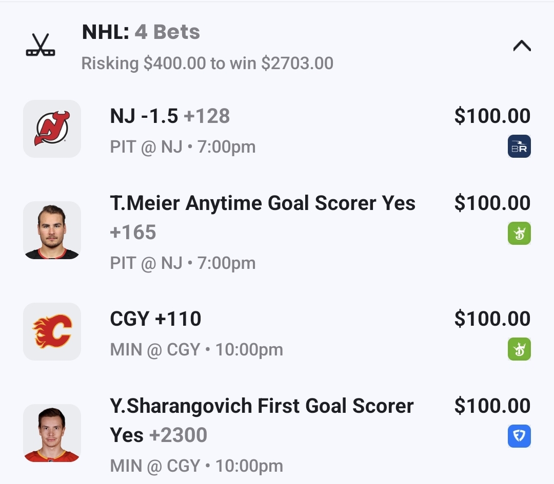Select the CGY +110 moneyline bet
Image resolution: width=554 pixels, height=484 pixels.
[x=155, y=319]
